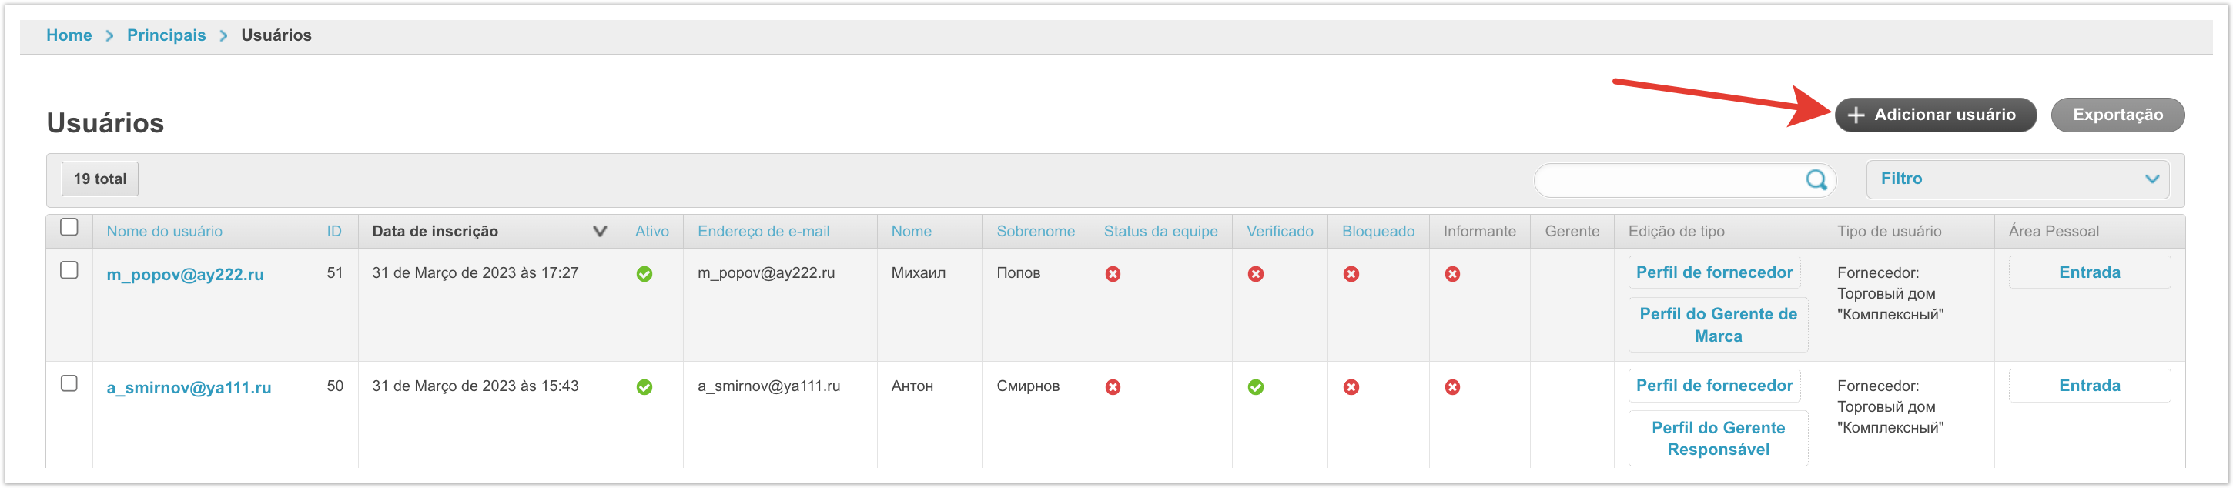2233x488 pixels.
Task: Click green Ativo checkmark for m_popov row
Action: click(x=644, y=274)
